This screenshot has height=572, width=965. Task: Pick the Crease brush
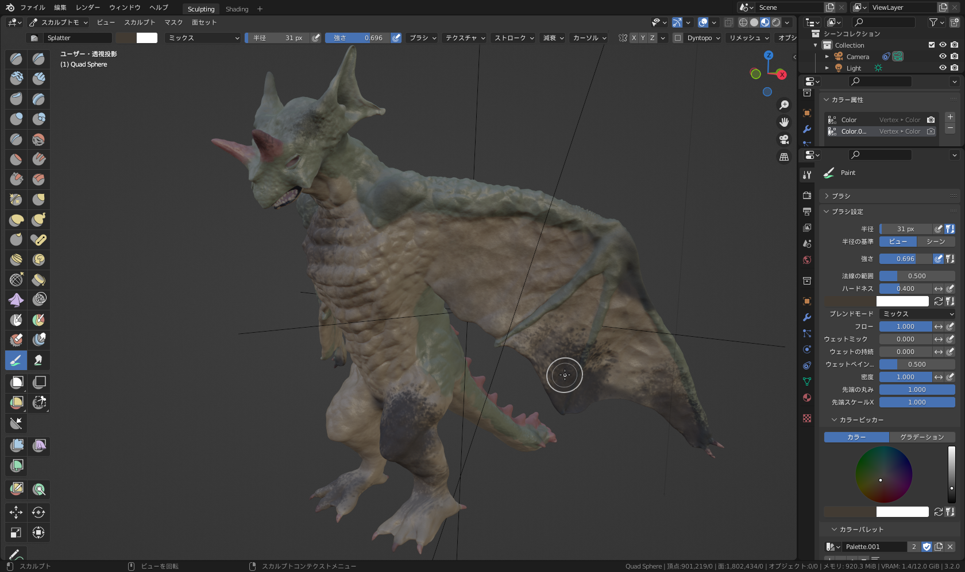16,139
